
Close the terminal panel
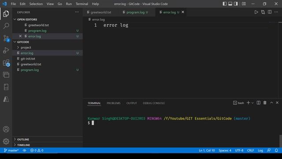(277, 103)
